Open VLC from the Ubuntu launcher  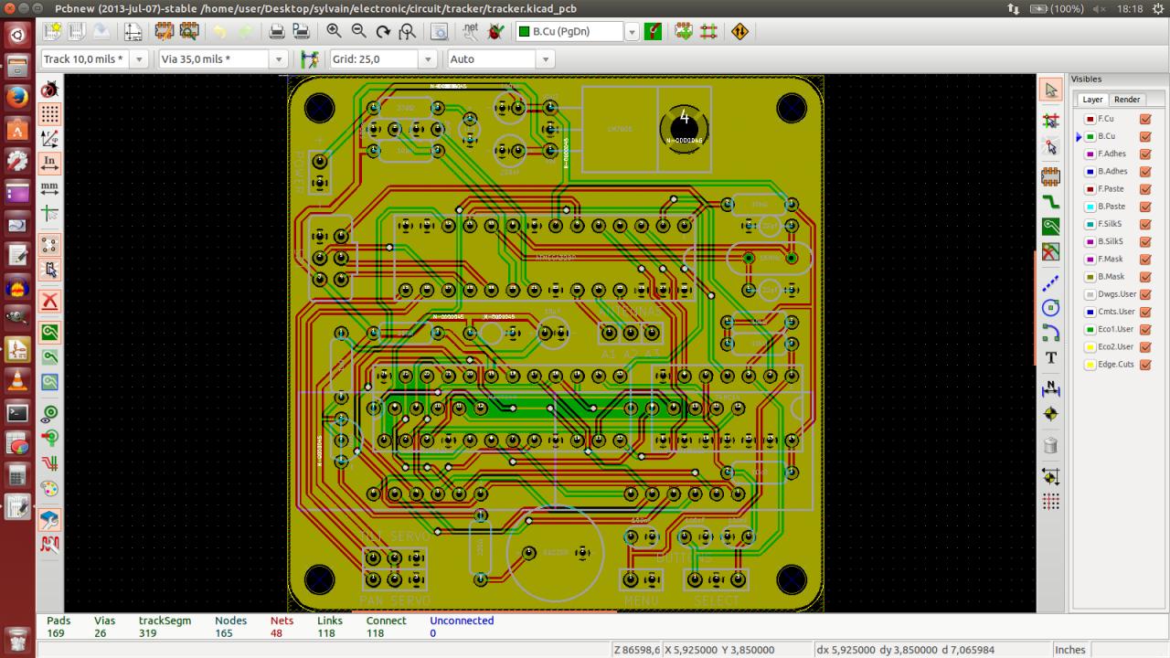[x=17, y=380]
